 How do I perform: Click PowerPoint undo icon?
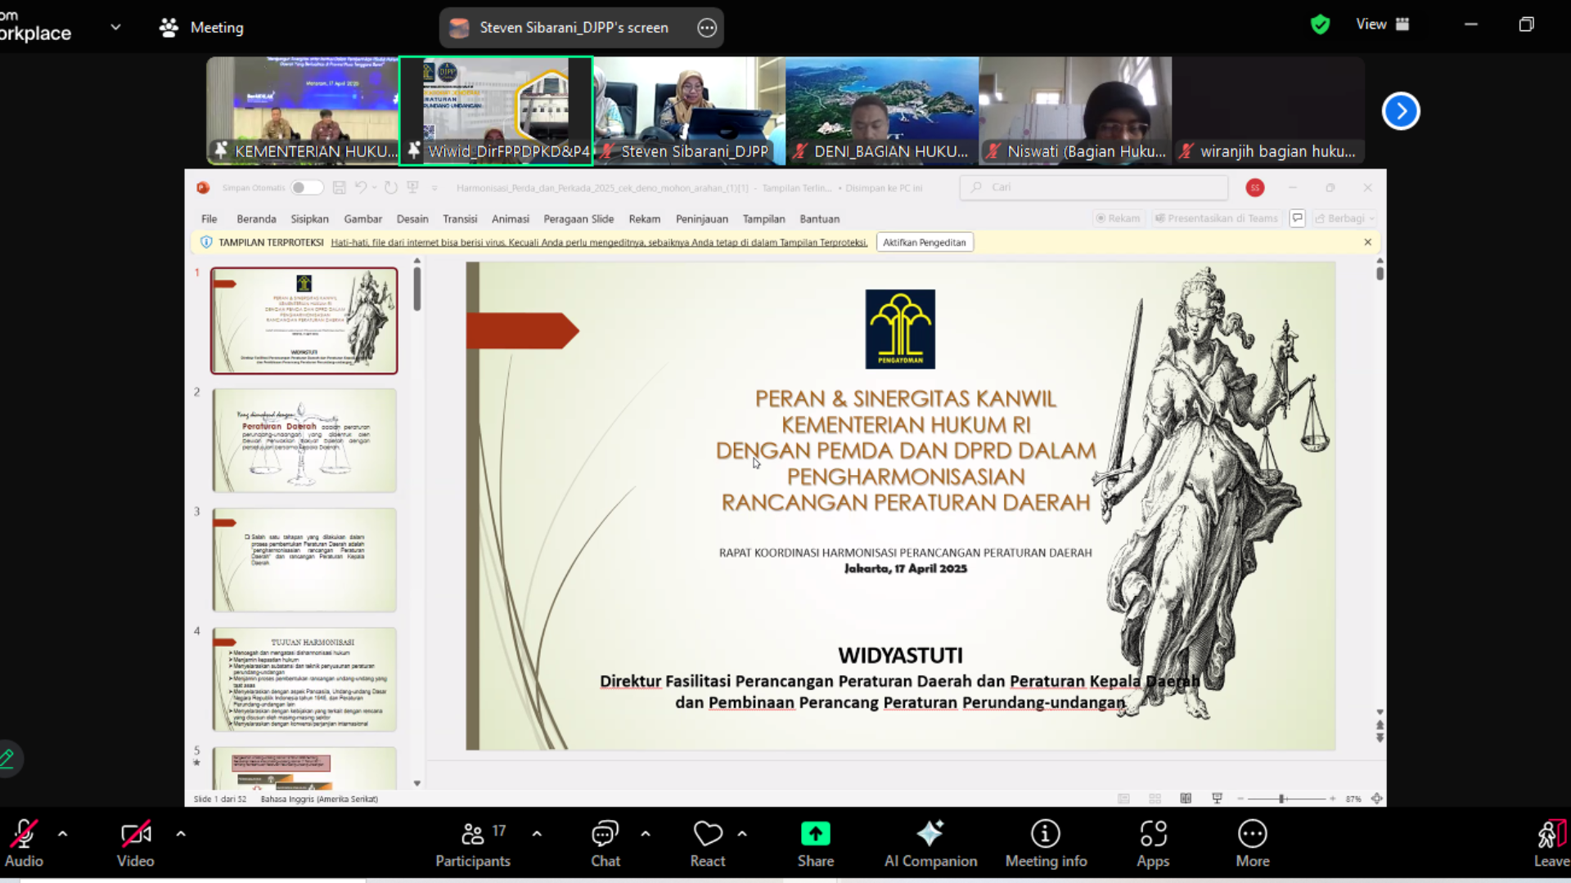pos(360,187)
